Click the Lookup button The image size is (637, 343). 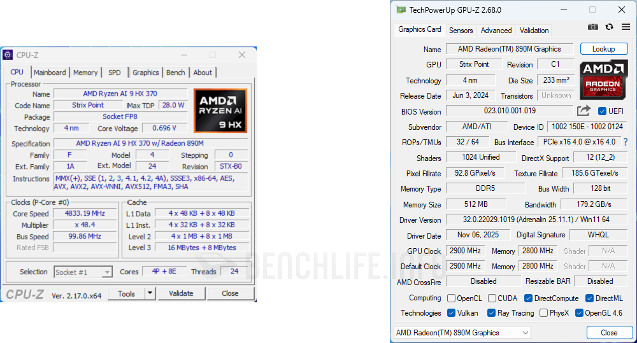coord(603,49)
